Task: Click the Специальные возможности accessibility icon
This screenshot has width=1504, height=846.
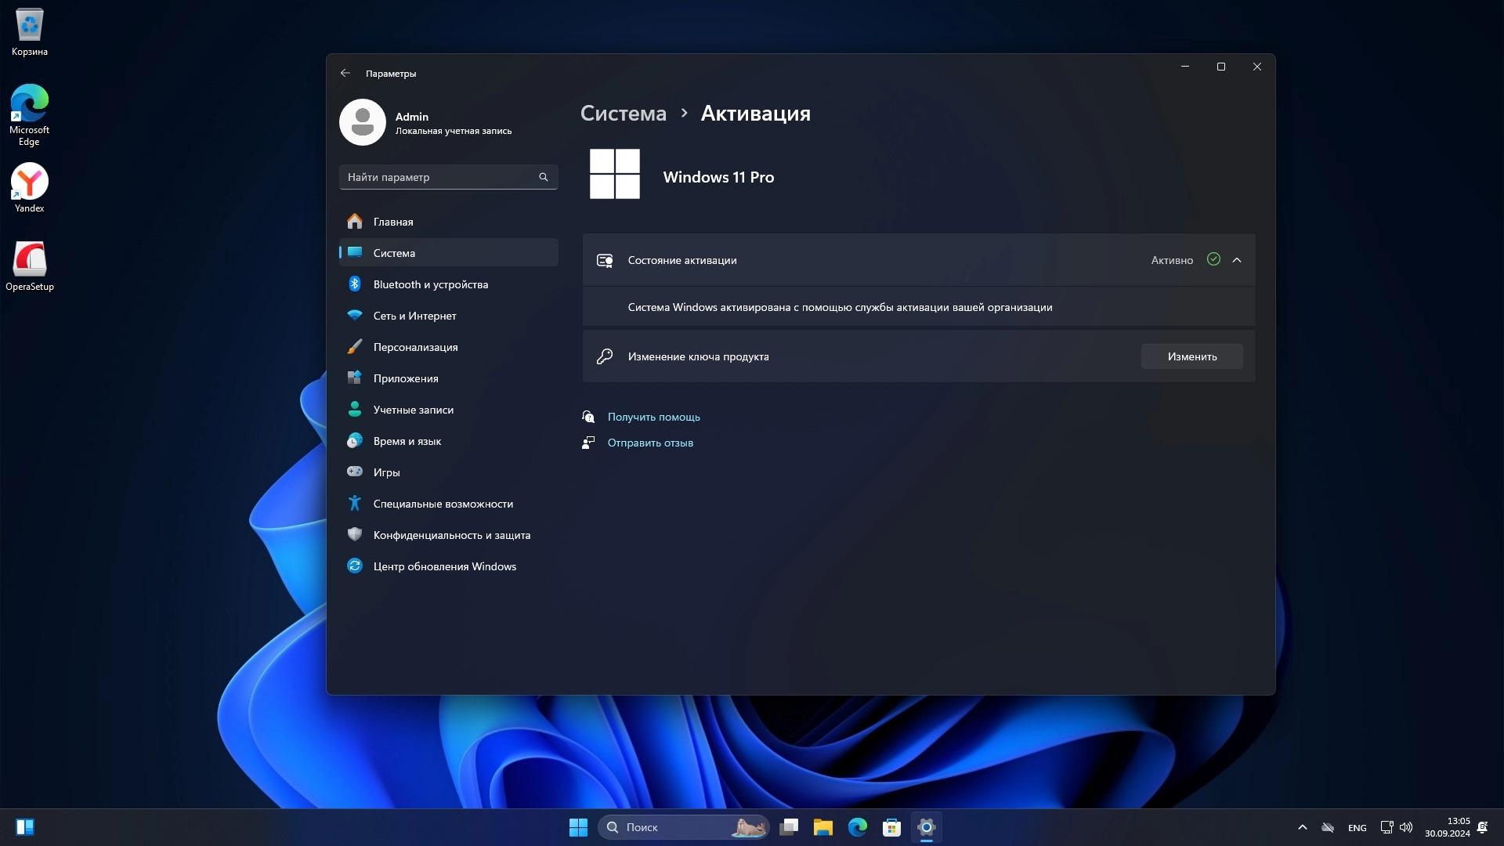Action: [355, 504]
